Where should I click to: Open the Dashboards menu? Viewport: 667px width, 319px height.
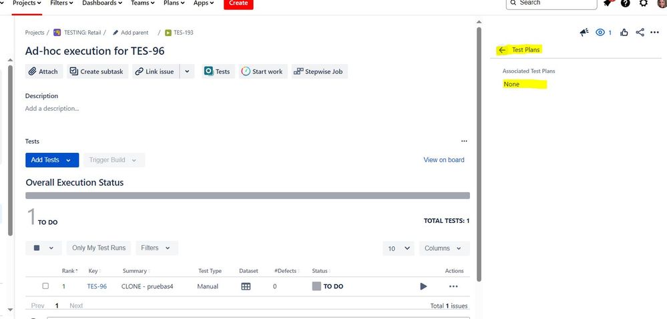pos(102,3)
